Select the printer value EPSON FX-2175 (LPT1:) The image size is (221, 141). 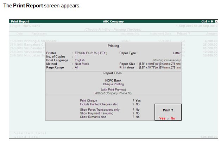(91, 53)
